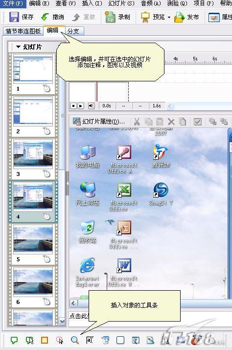Screen dimensions: 232x350
Task: Delete the selected object with the X icon
Action: (x=171, y=122)
